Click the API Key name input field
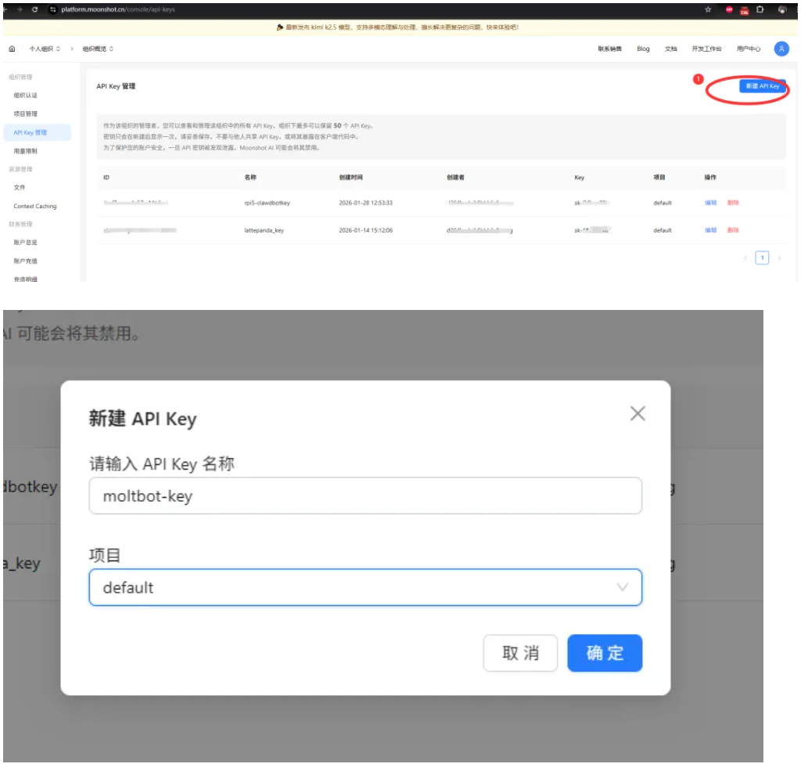Screen dimensions: 808x771 click(x=365, y=495)
